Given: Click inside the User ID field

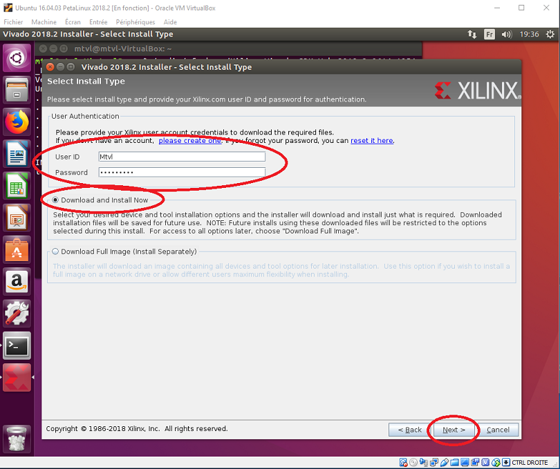Looking at the screenshot, I should (x=182, y=156).
